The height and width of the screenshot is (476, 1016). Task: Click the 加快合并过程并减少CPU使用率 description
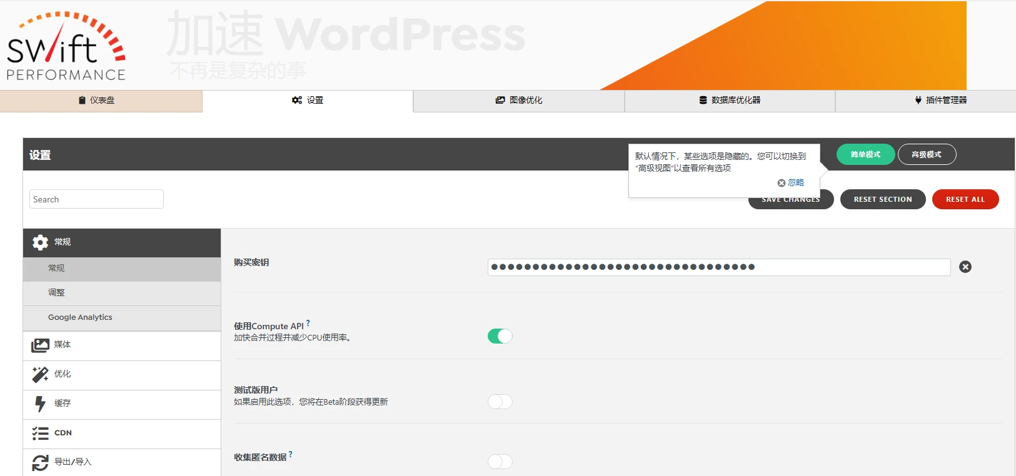[x=292, y=338]
